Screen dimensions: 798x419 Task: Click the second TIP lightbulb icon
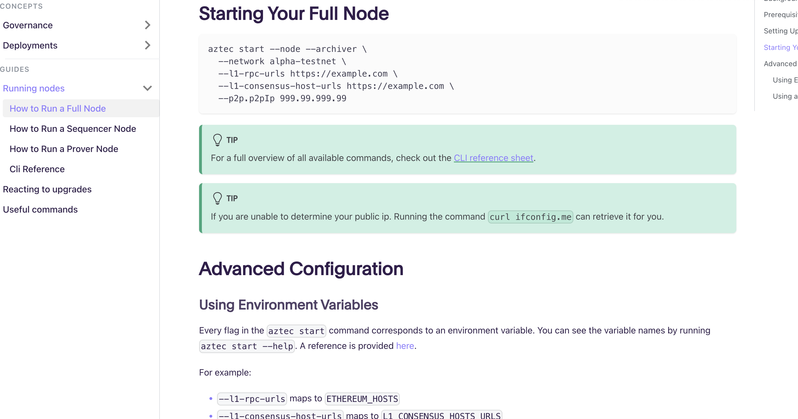coord(218,198)
